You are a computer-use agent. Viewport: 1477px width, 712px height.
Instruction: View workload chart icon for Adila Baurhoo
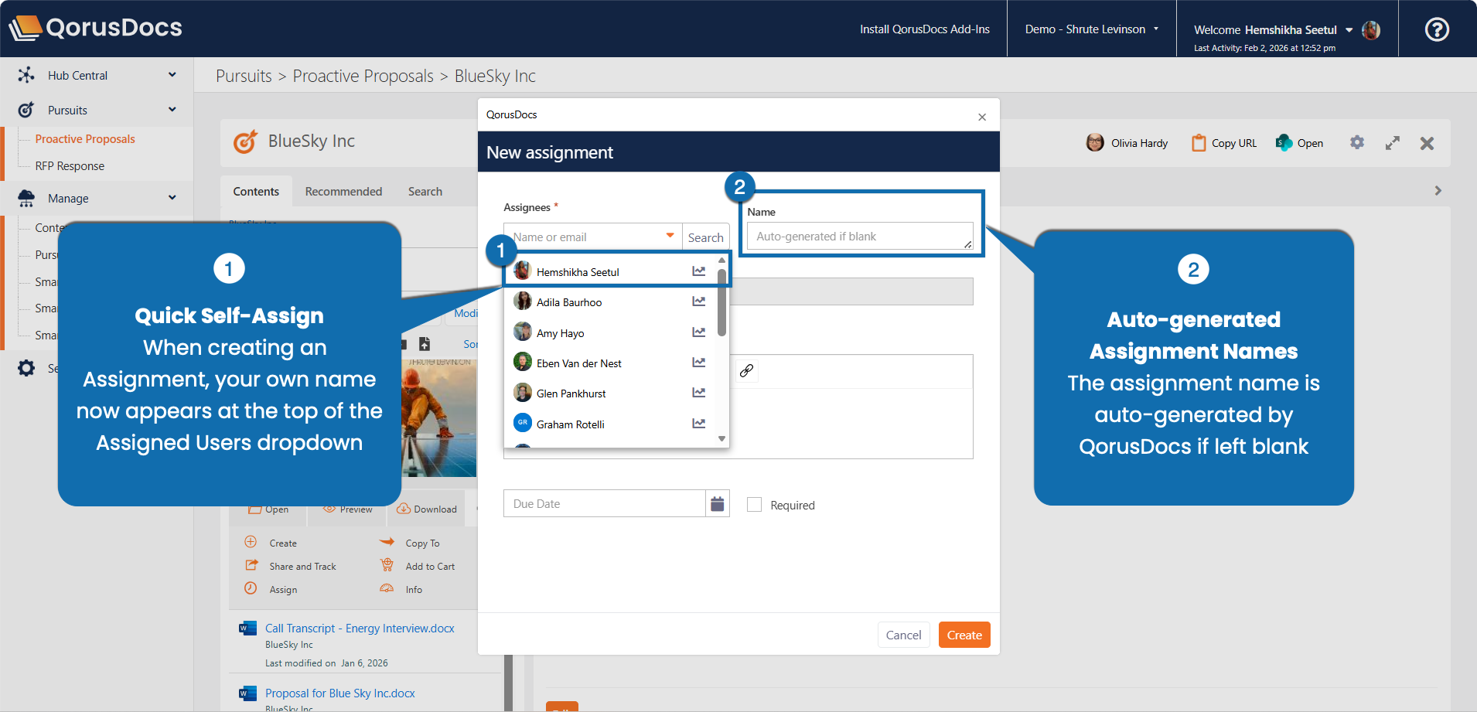pyautogui.click(x=698, y=301)
